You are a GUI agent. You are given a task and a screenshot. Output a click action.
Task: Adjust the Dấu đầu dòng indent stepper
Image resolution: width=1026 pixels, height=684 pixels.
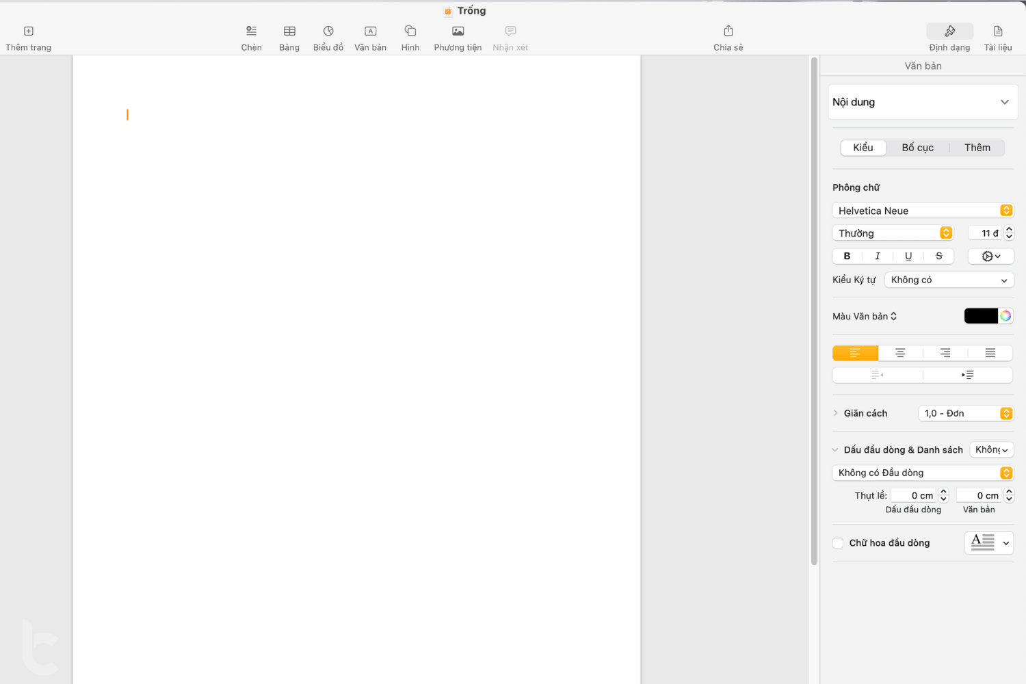coord(943,495)
